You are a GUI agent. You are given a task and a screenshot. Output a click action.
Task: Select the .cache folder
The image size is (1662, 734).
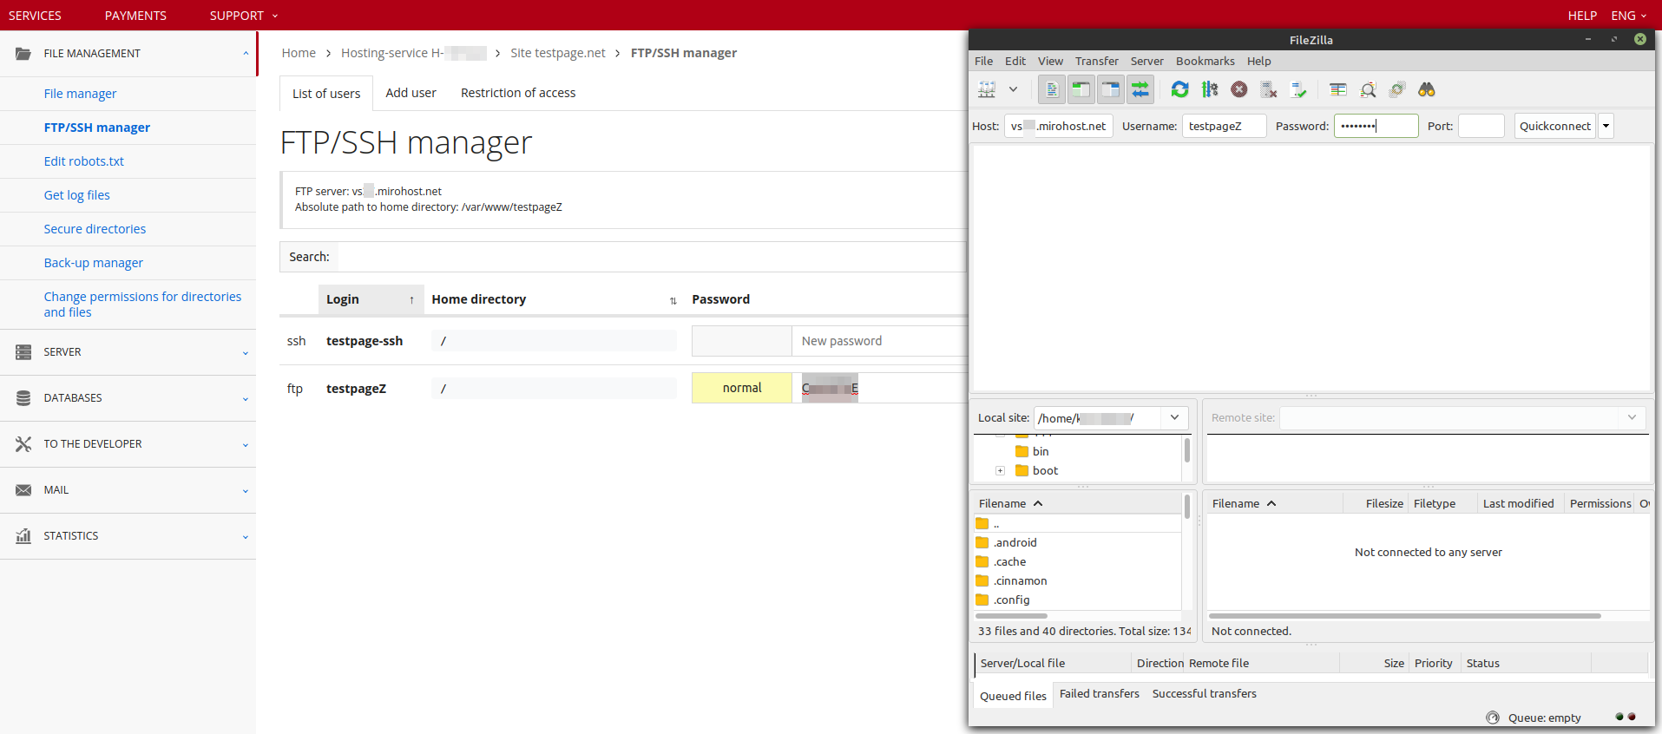tap(1009, 561)
